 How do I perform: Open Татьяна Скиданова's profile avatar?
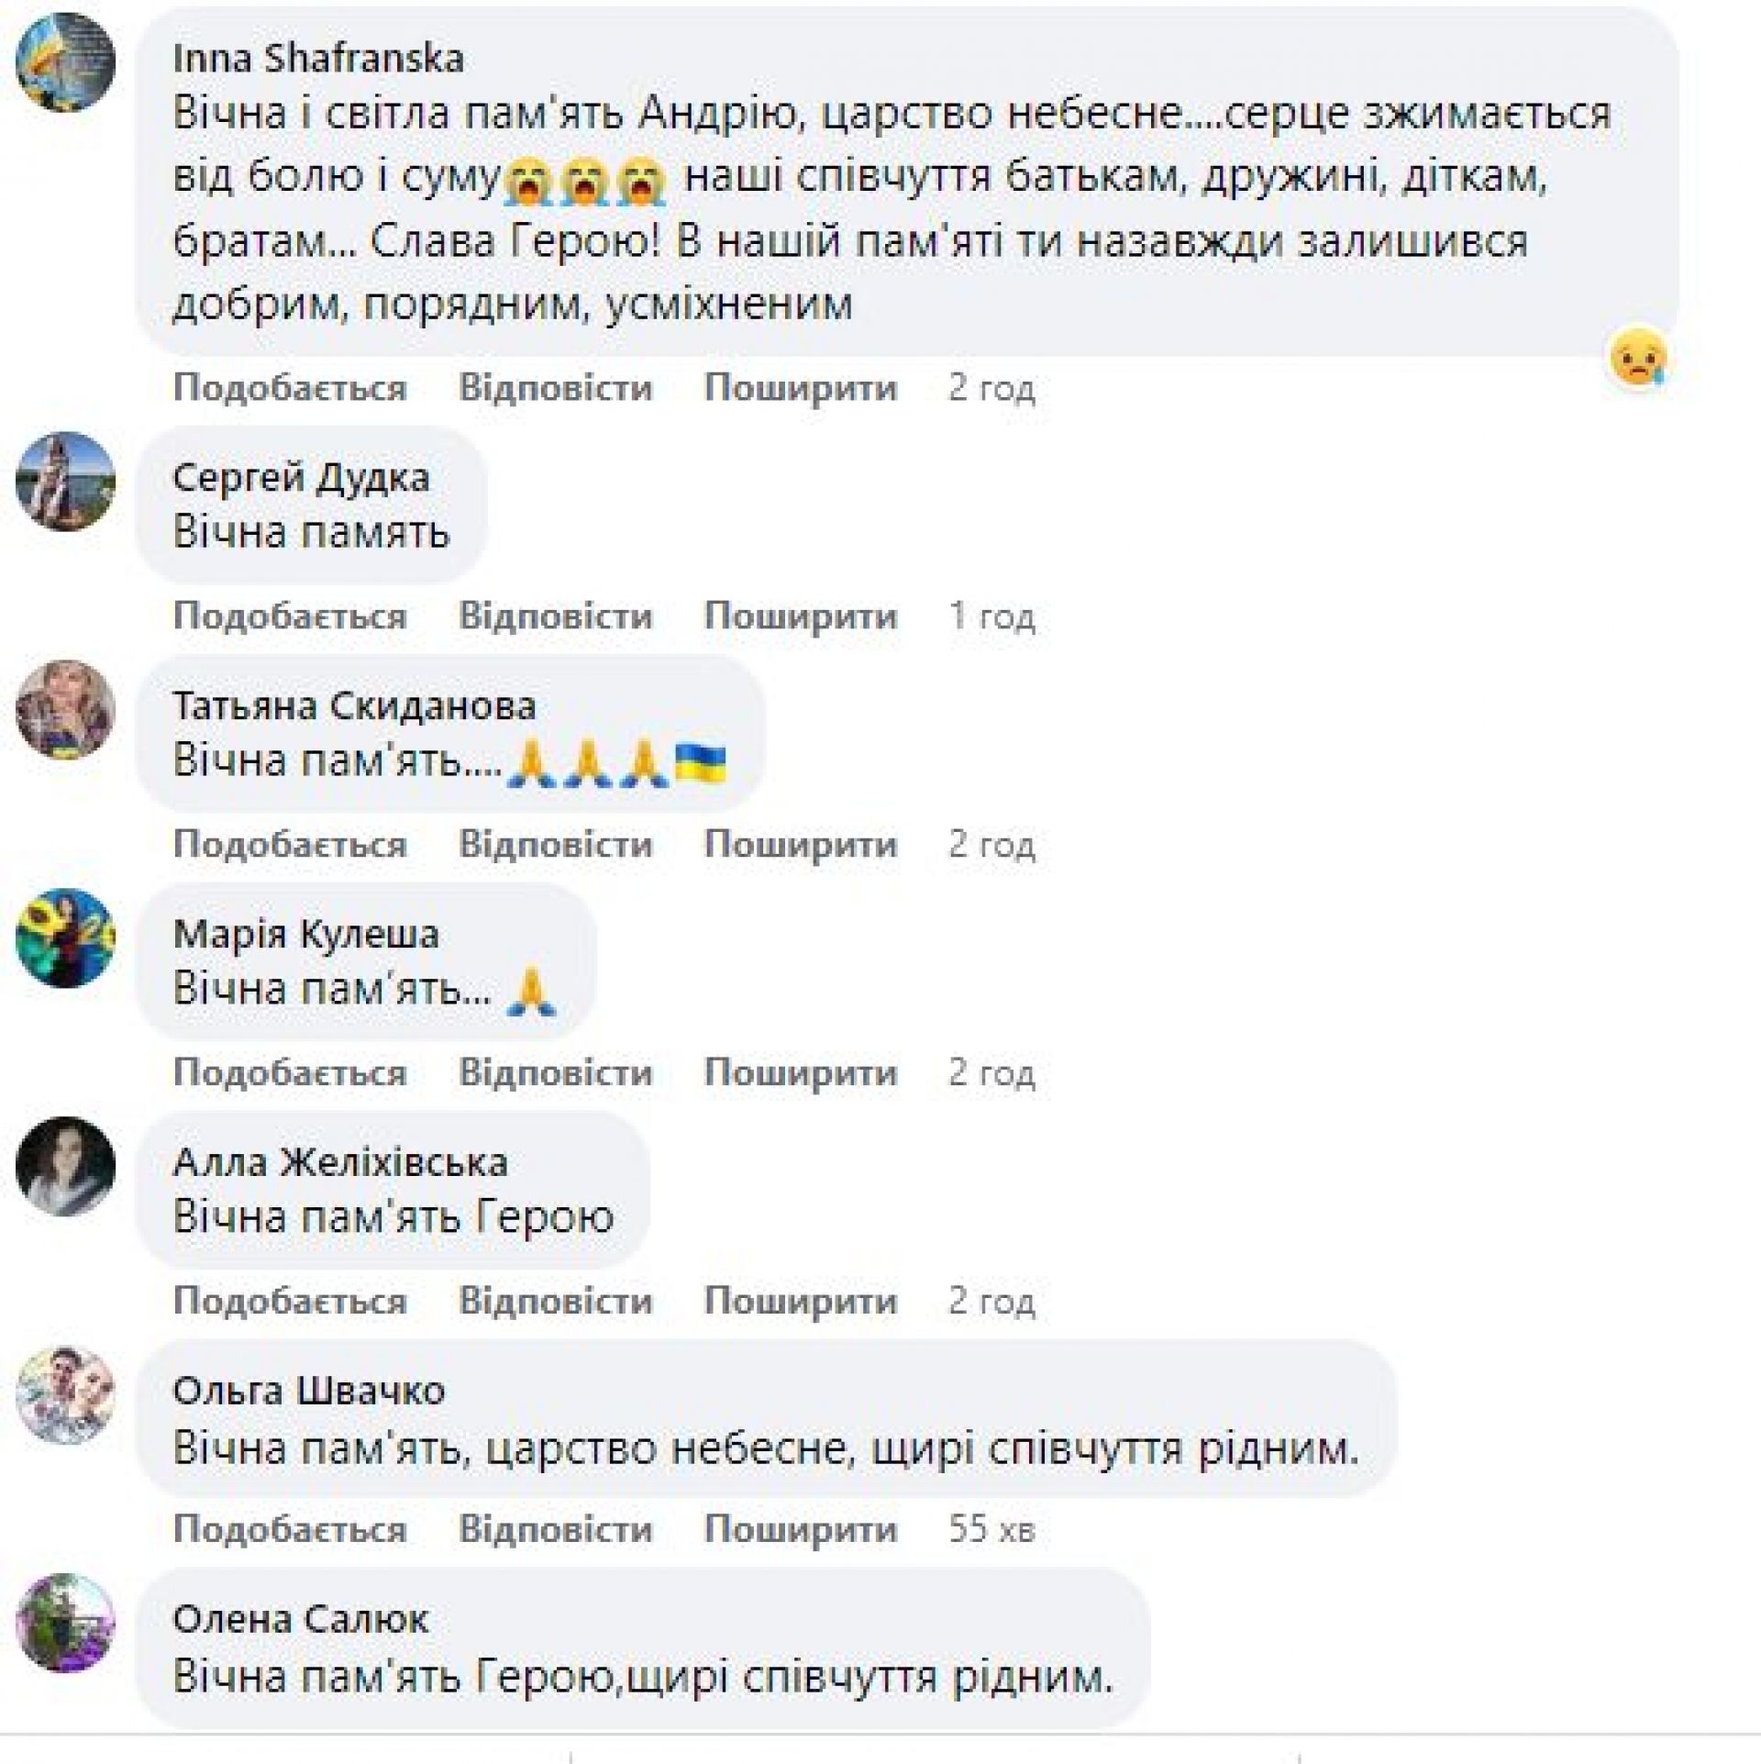(x=65, y=710)
